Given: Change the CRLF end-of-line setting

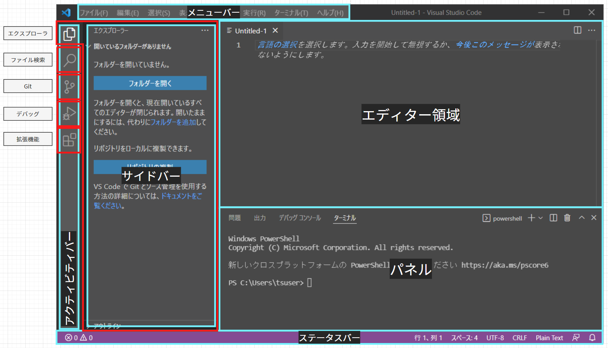Looking at the screenshot, I should 520,338.
